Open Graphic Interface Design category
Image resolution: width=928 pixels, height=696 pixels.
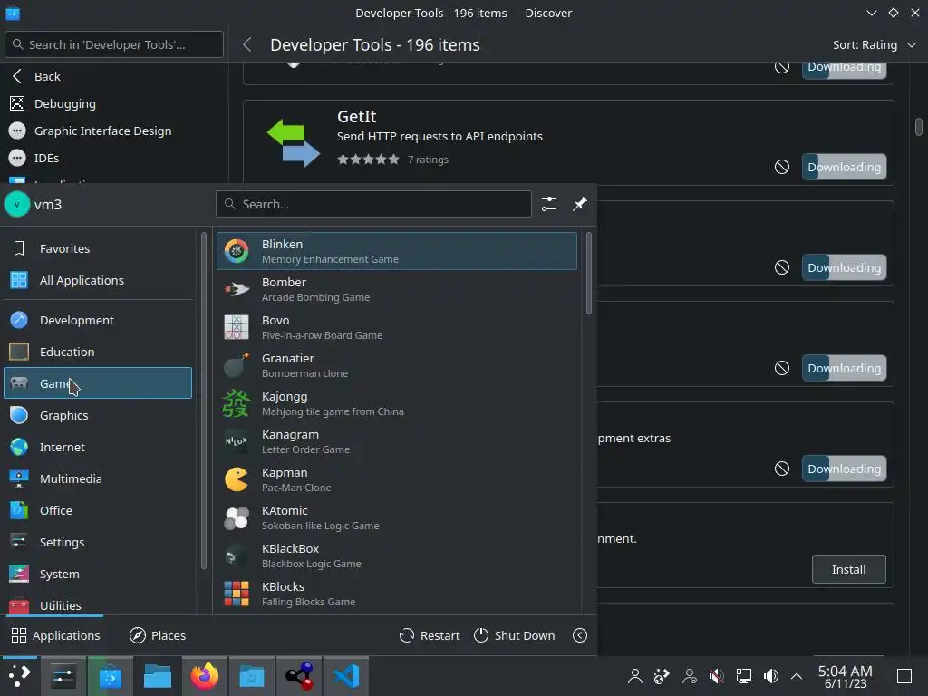click(x=114, y=130)
